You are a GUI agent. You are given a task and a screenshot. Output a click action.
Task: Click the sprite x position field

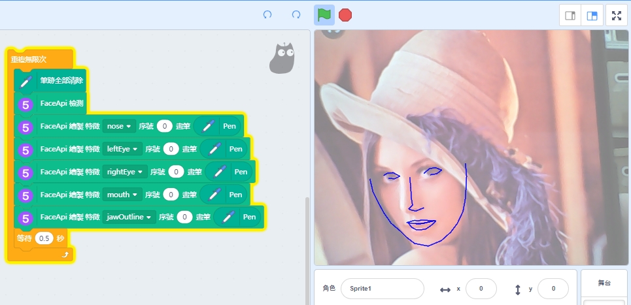pos(481,288)
